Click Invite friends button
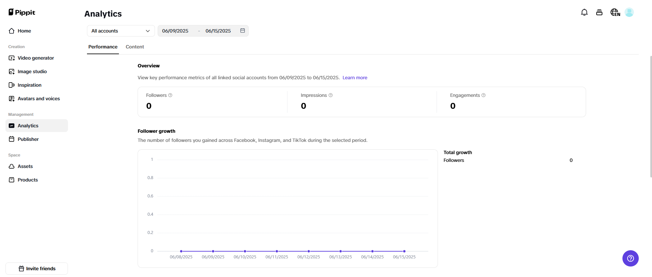 [x=37, y=269]
